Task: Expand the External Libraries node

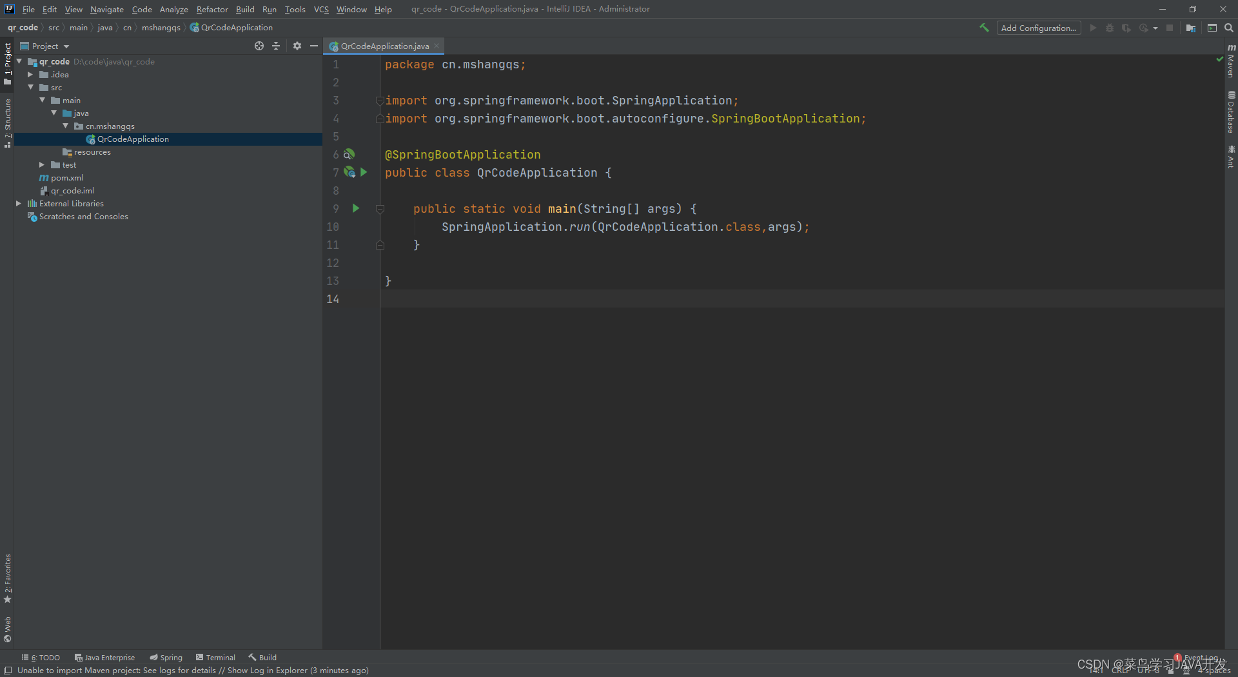Action: [x=19, y=203]
